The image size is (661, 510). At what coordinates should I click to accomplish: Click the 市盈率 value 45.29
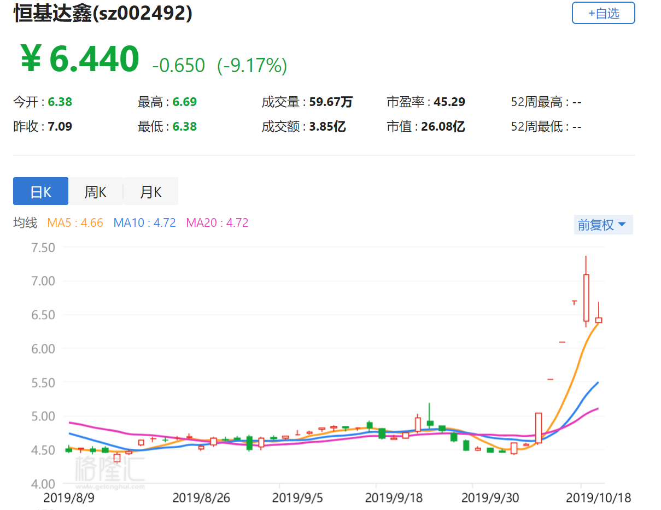click(449, 102)
